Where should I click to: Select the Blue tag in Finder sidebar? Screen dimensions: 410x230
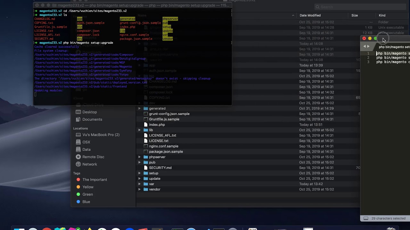[86, 202]
